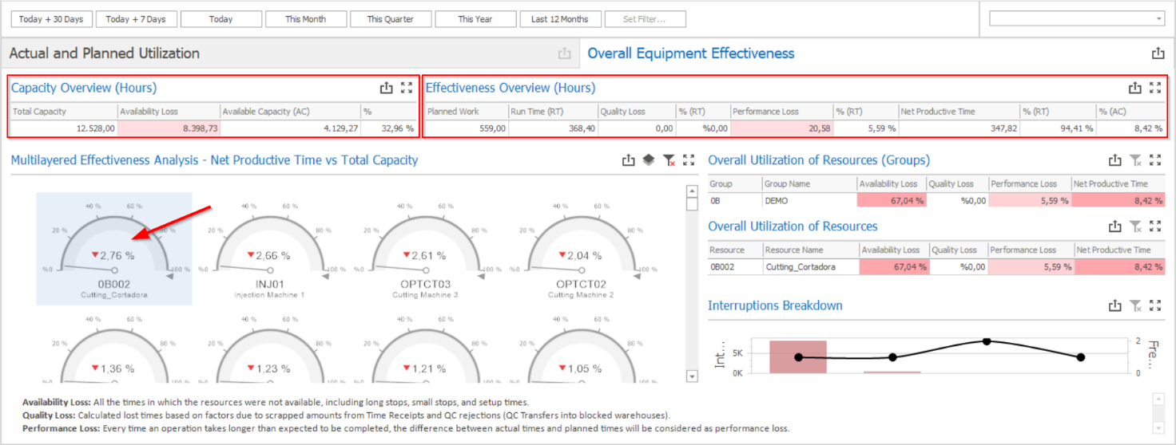Maximize the Multilayered Effectiveness Analysis panel
1176x445 pixels.
click(x=689, y=160)
